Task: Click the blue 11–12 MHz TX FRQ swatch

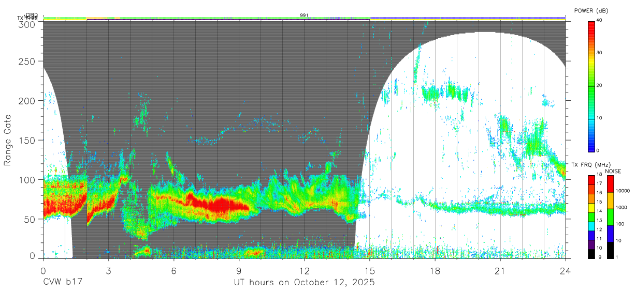Action: [x=591, y=235]
